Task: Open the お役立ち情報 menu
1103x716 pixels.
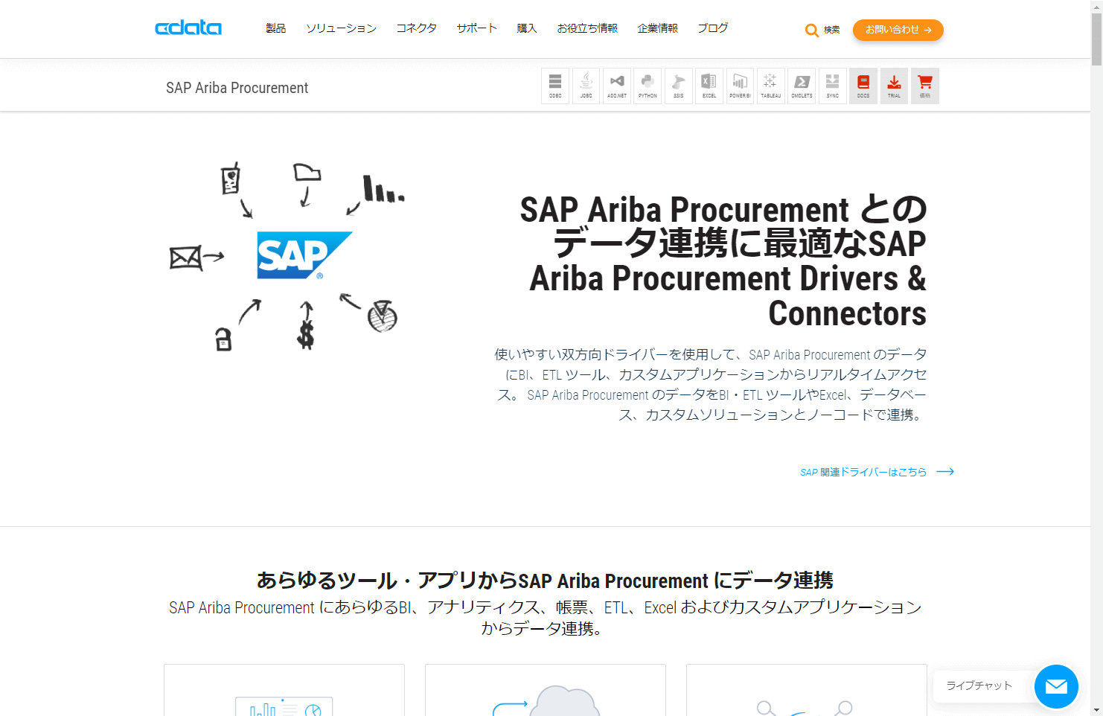Action: pyautogui.click(x=587, y=28)
